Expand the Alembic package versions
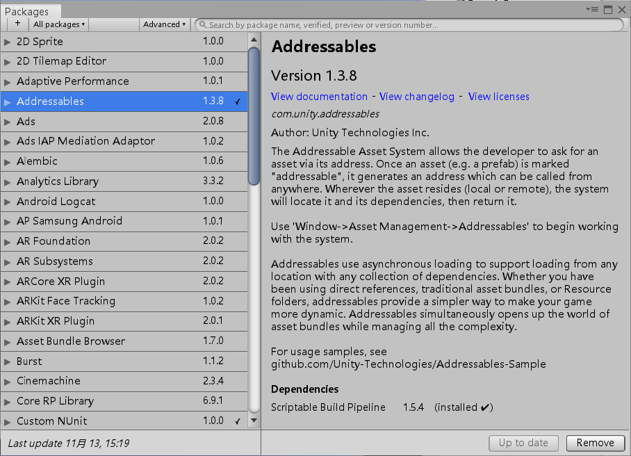 pos(7,162)
